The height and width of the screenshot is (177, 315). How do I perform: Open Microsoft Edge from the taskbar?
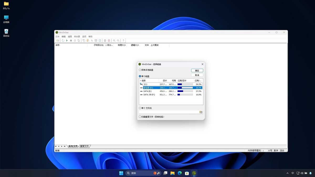[x=180, y=173]
